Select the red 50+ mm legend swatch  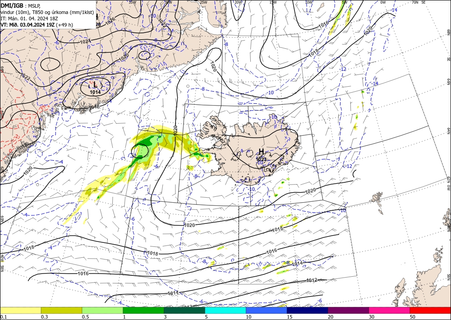(430, 310)
